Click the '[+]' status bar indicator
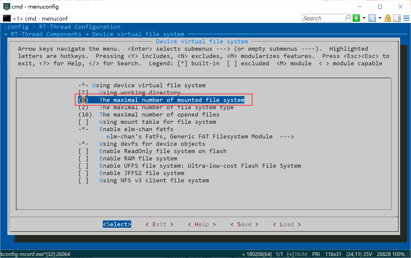Viewport: 411px width, 258px height. tap(290, 254)
